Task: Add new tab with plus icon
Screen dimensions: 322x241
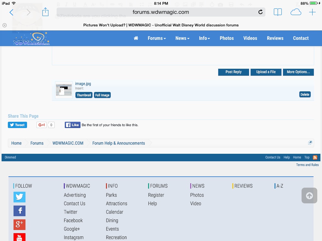Action: (x=312, y=12)
